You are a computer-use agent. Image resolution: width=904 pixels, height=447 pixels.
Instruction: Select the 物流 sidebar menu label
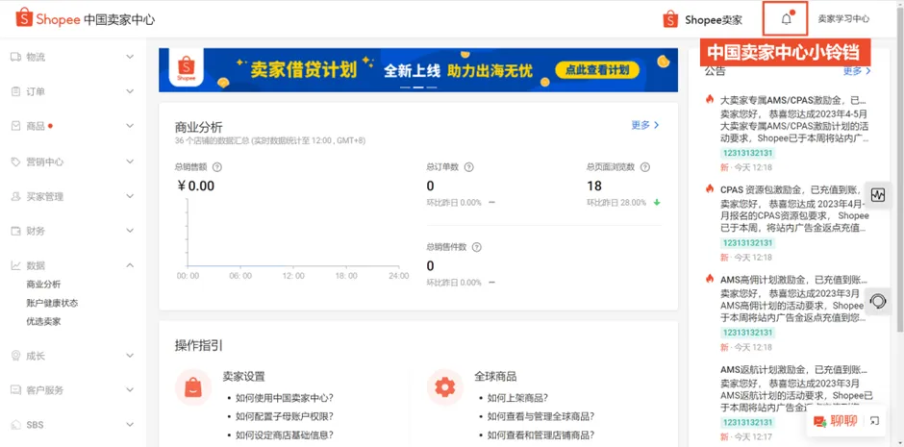coord(36,57)
